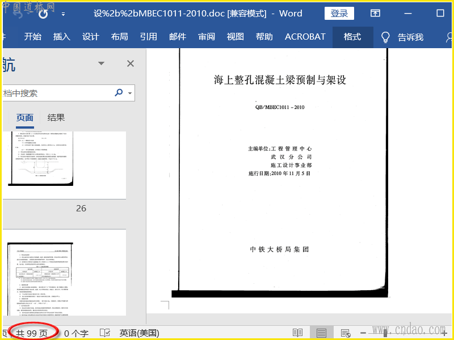454x340 pixels.
Task: Open the 格式 ribbon tab
Action: pyautogui.click(x=352, y=37)
